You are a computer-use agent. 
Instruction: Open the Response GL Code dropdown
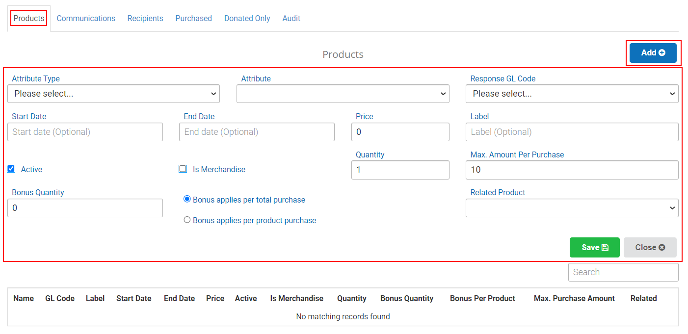(x=572, y=94)
